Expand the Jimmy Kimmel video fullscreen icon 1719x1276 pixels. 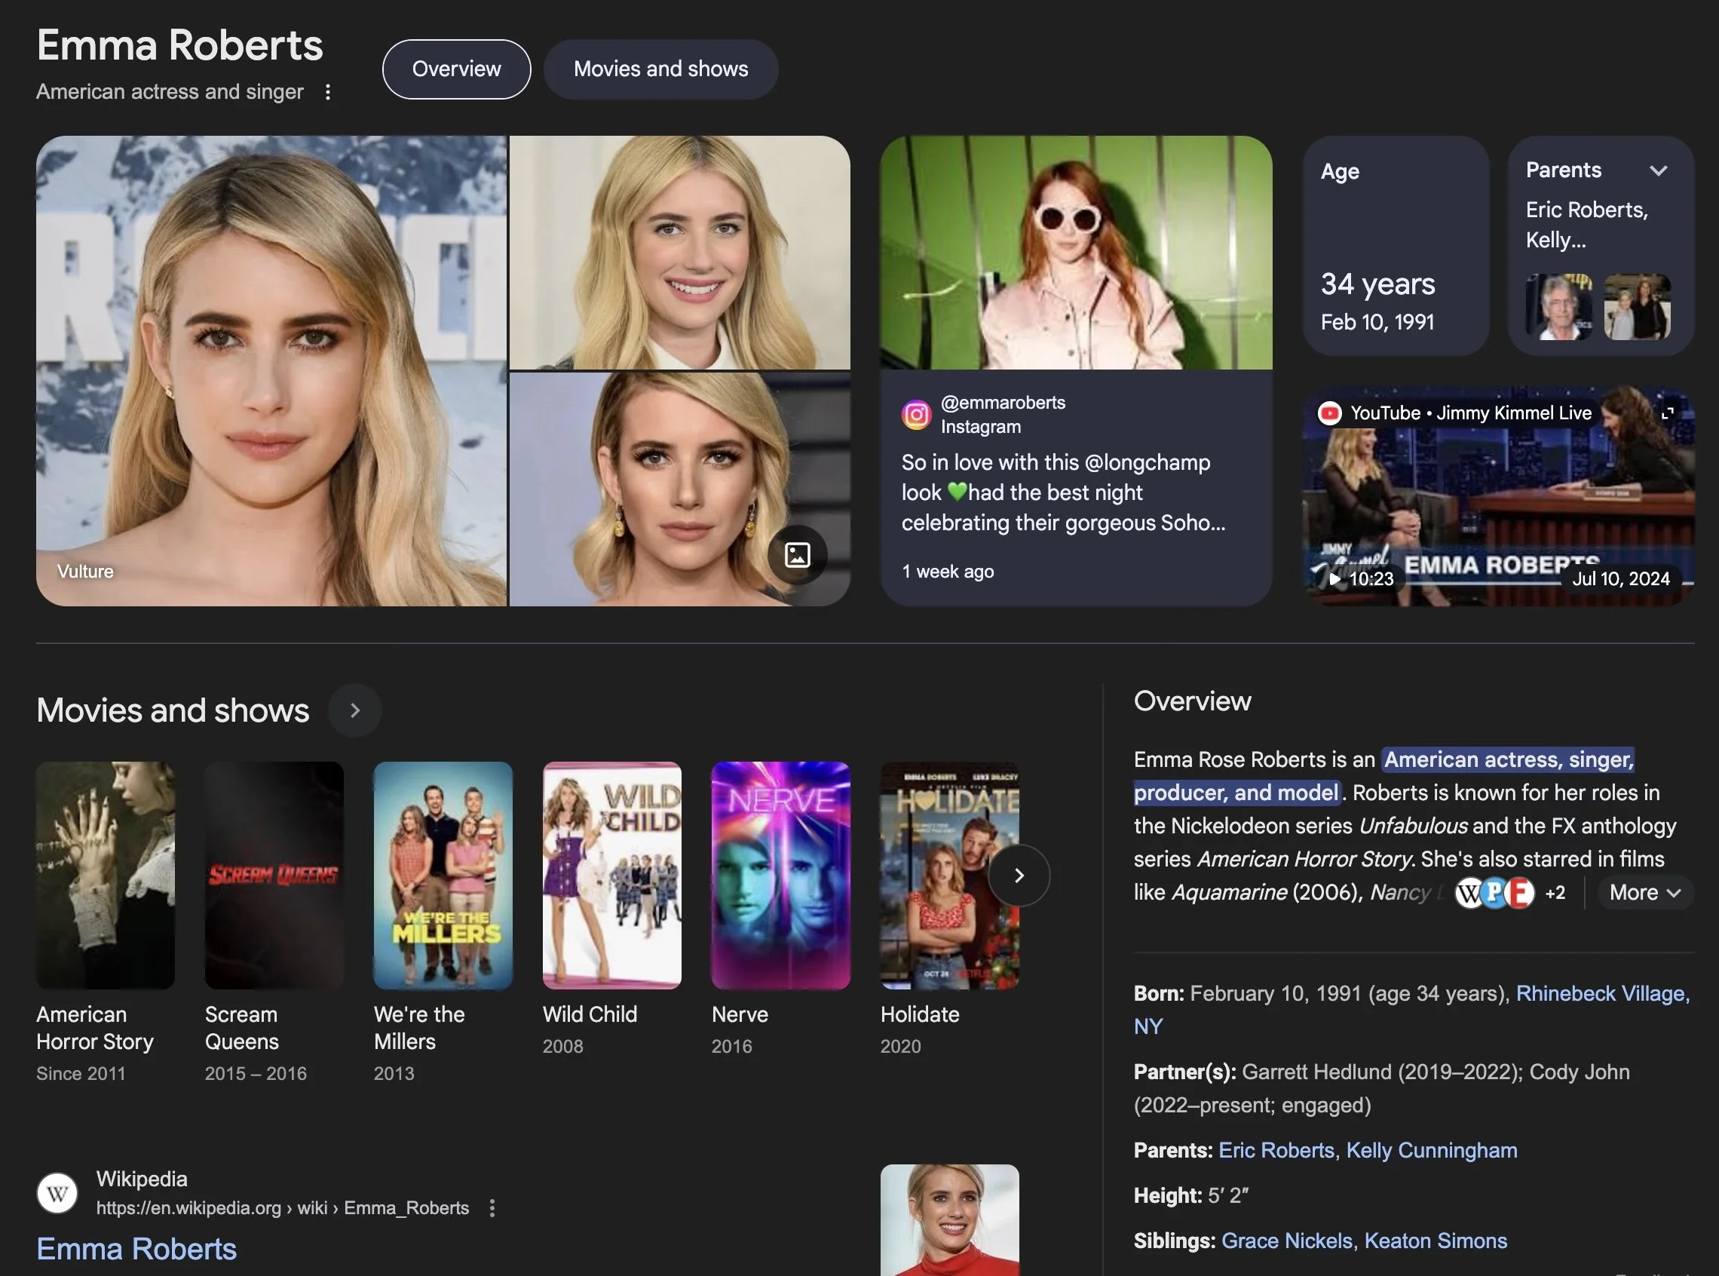pyautogui.click(x=1667, y=413)
